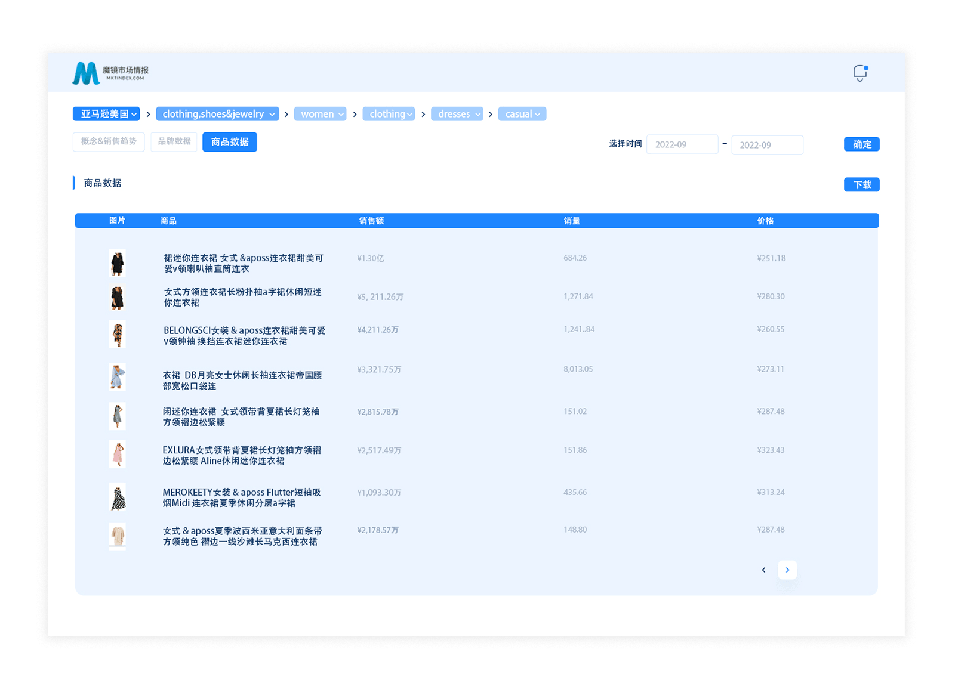Sort by the 销售额 column header

click(371, 221)
